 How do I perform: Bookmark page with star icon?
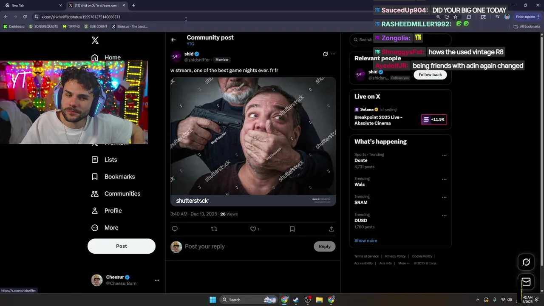click(456, 17)
